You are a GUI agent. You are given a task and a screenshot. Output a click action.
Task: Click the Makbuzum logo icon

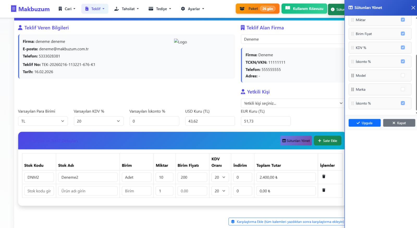(x=14, y=9)
